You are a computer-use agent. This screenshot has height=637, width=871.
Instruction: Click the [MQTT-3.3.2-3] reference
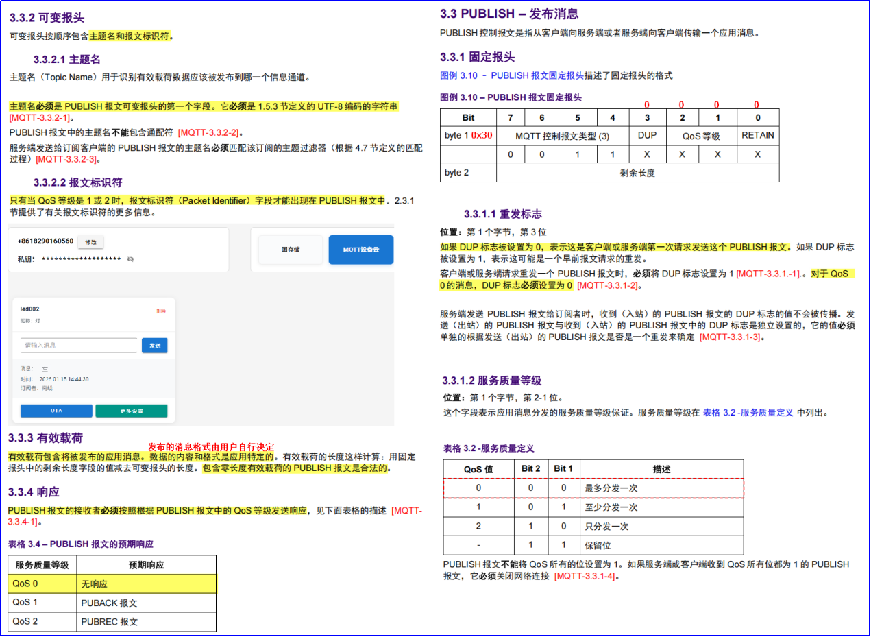pos(67,159)
